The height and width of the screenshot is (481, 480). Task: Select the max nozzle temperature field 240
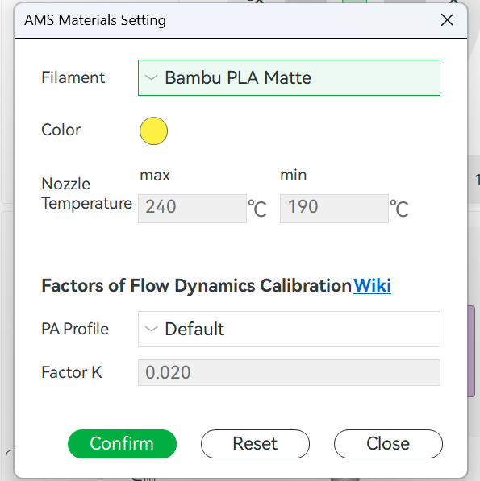tap(192, 209)
